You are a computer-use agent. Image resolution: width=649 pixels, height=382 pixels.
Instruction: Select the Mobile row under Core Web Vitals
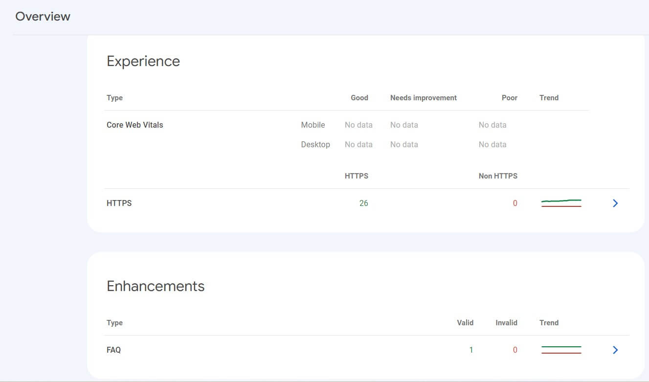click(x=313, y=125)
